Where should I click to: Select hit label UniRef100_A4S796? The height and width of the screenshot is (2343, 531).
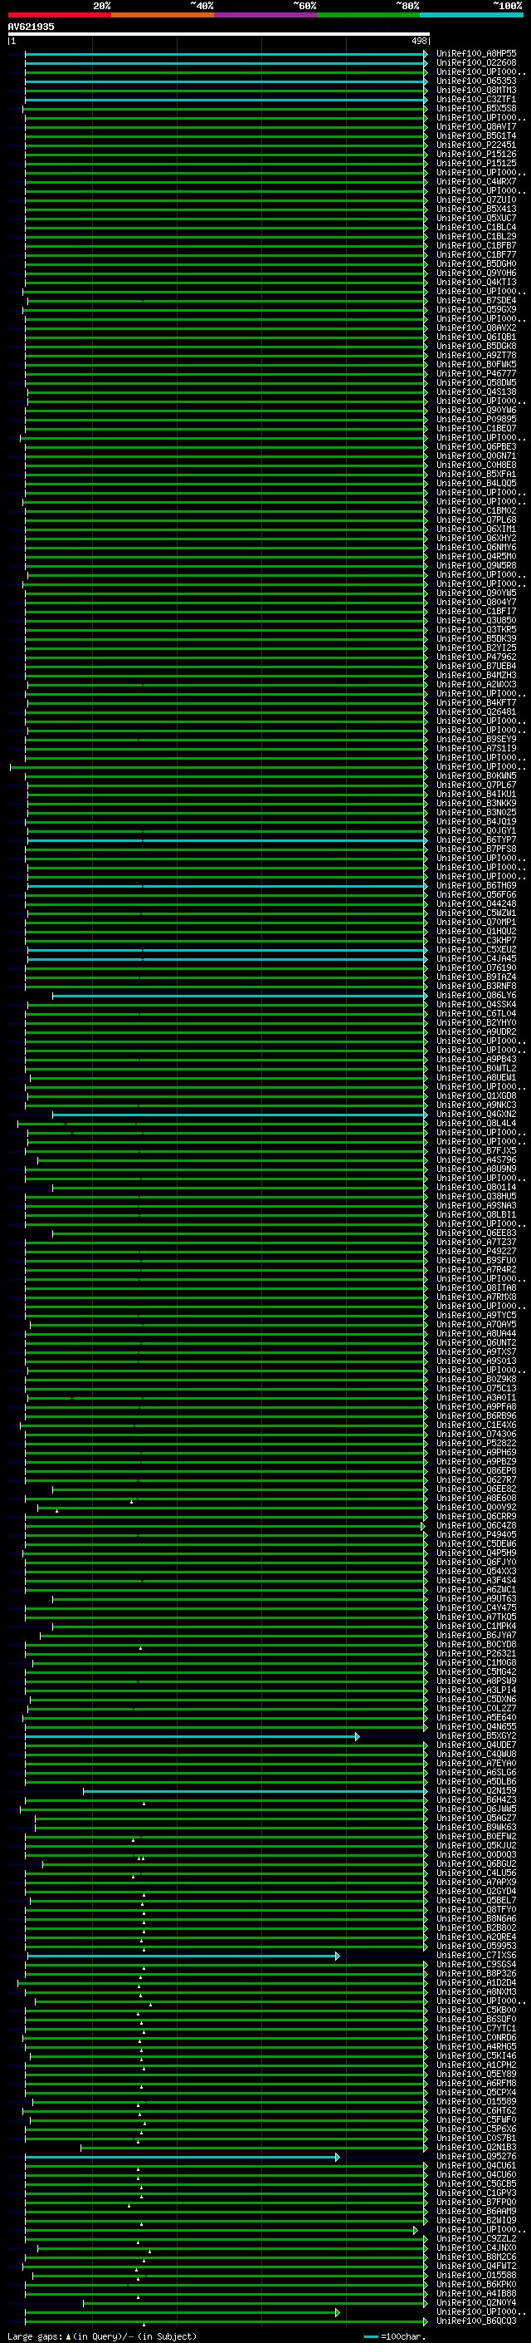(x=476, y=1159)
